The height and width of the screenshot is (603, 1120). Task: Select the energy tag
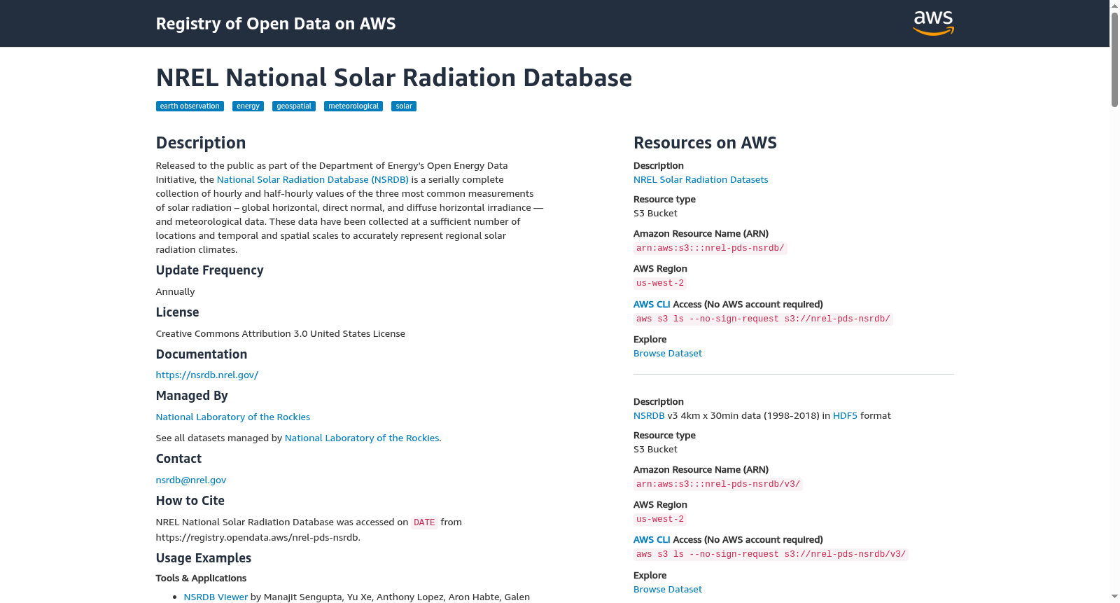click(x=248, y=106)
